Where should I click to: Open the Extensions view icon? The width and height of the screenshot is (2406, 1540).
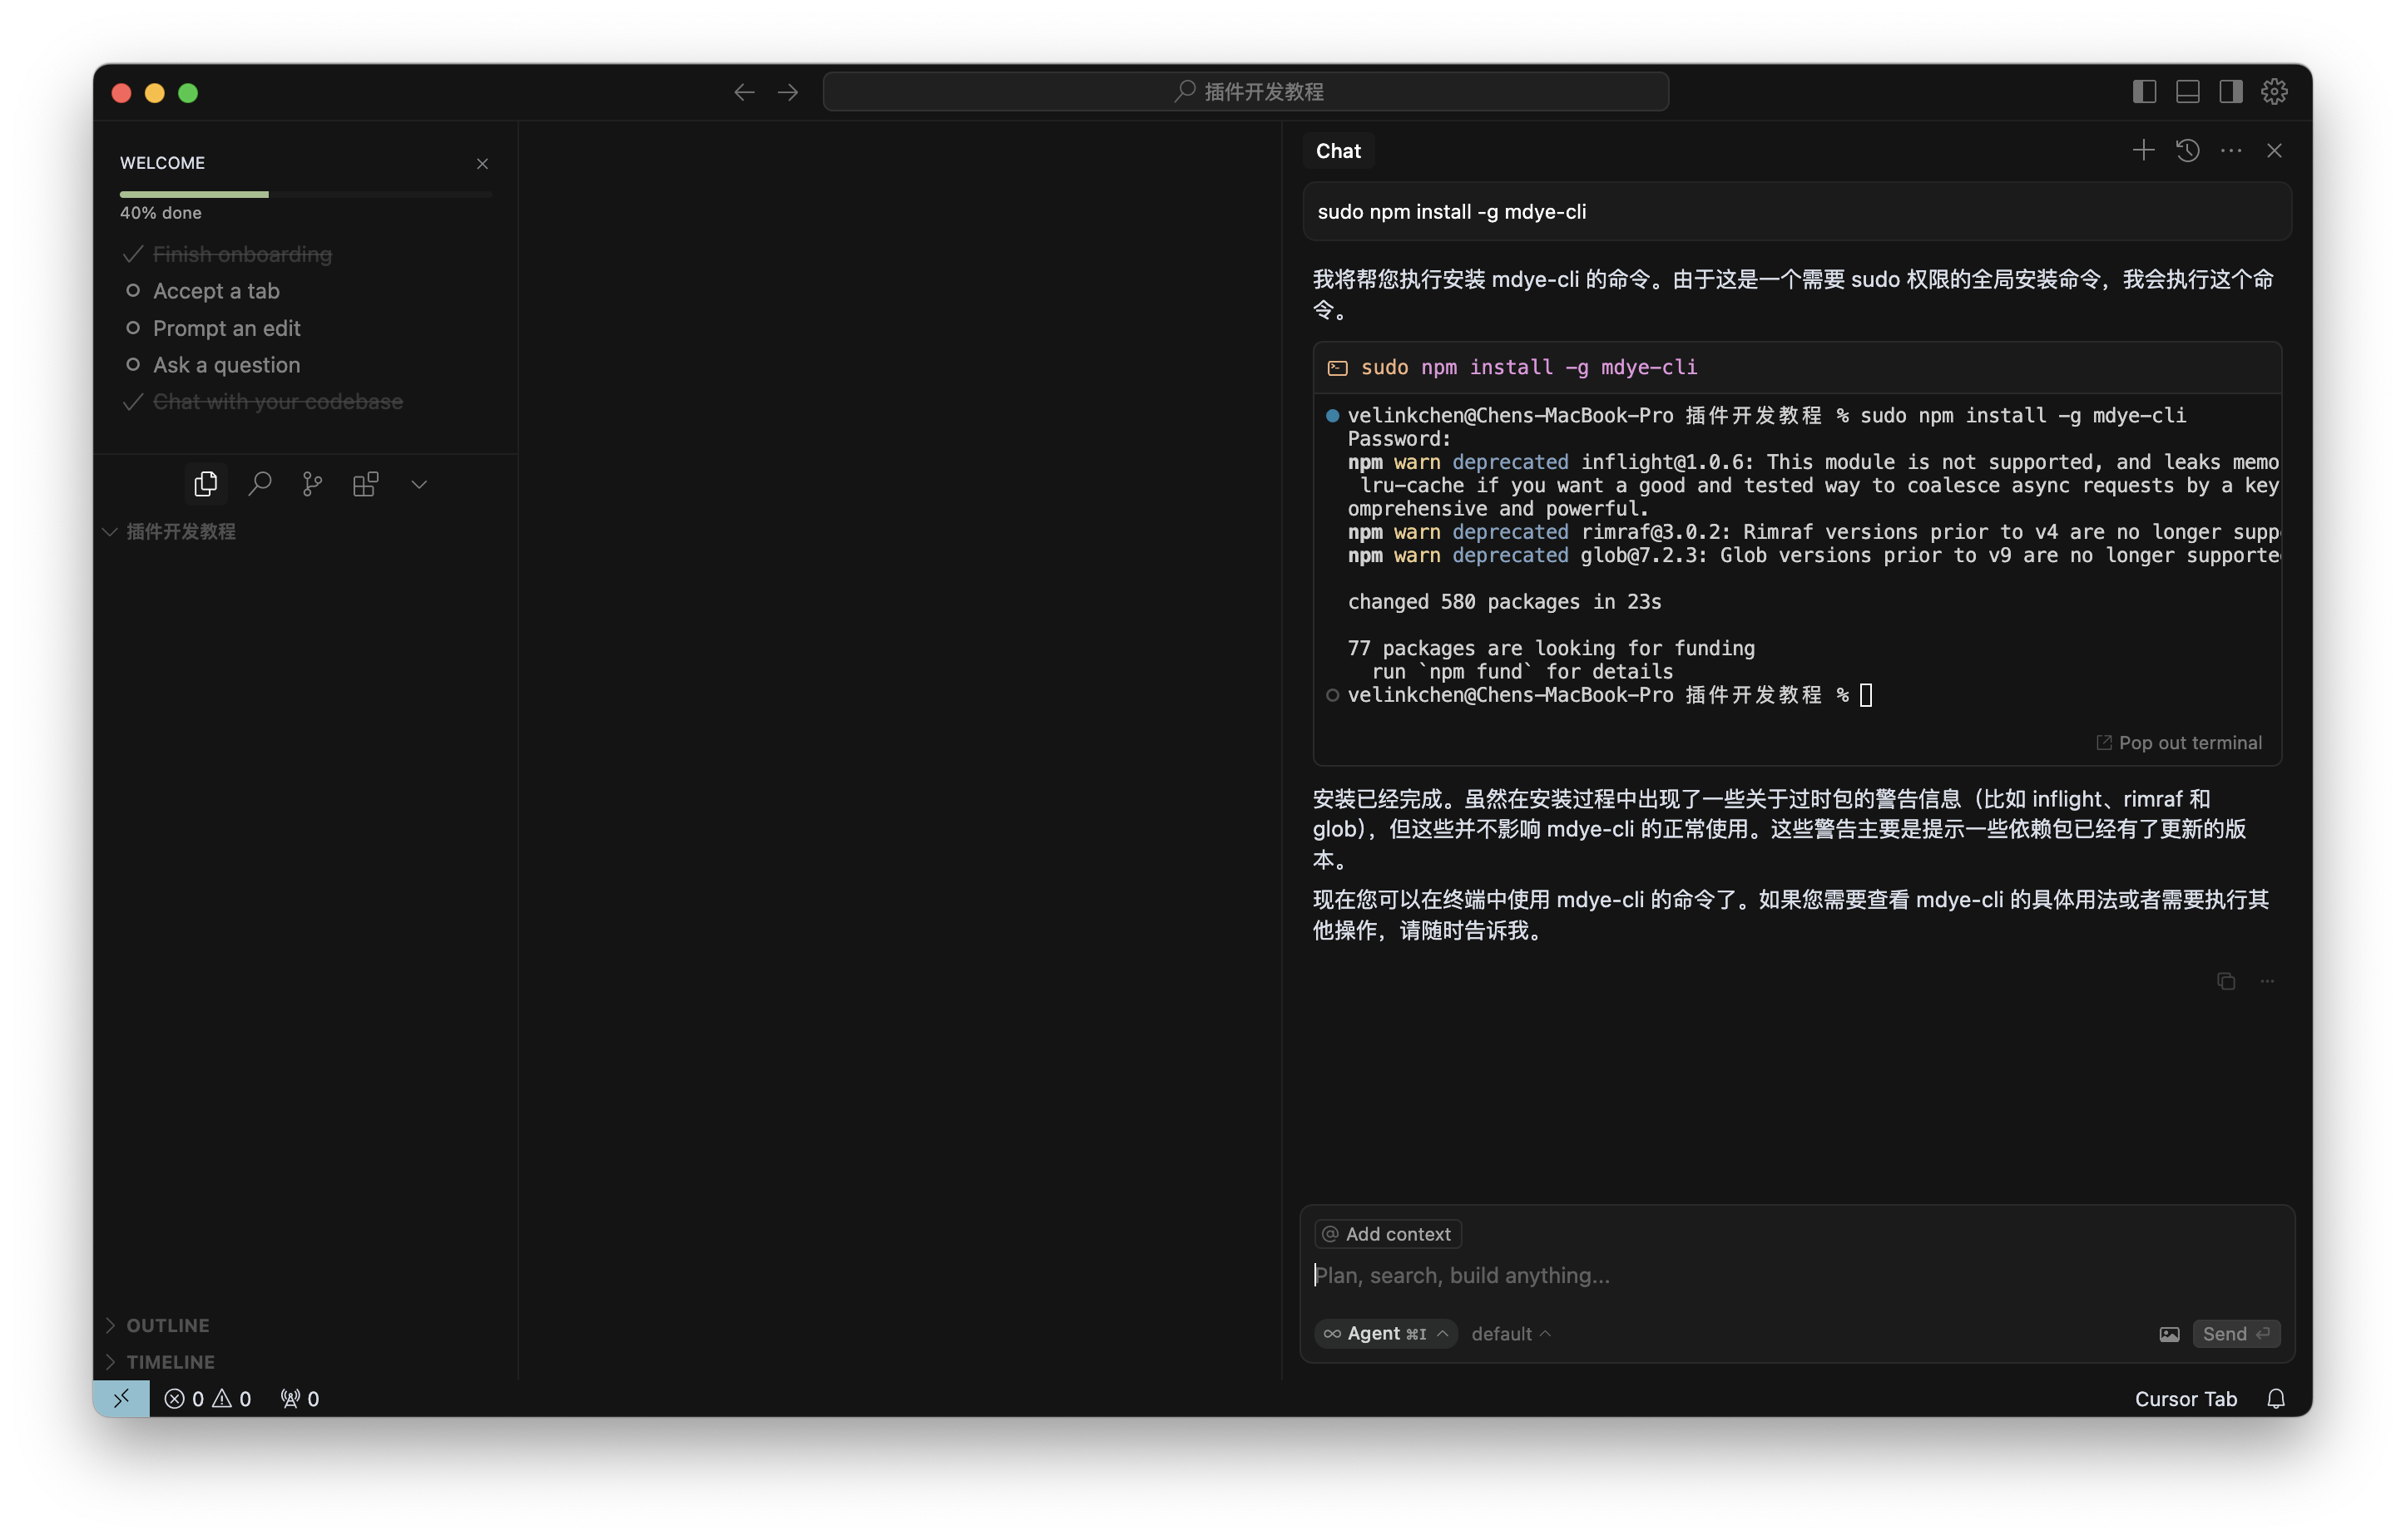click(365, 484)
